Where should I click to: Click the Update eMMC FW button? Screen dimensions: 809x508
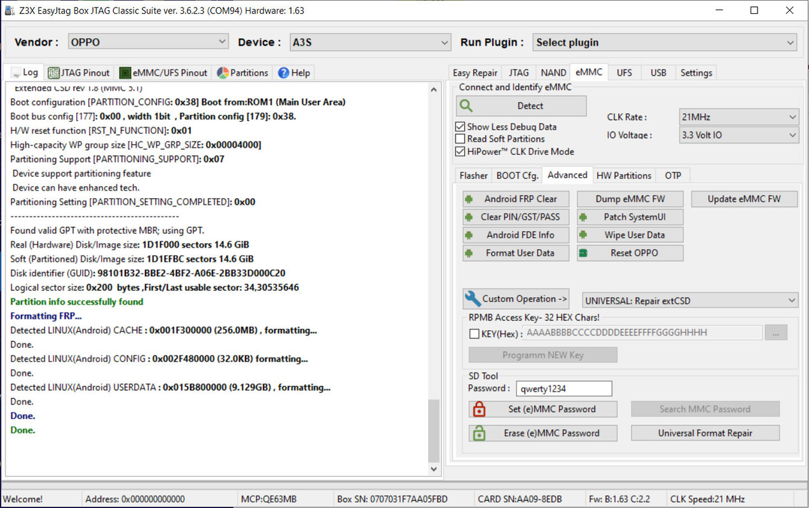click(x=744, y=199)
